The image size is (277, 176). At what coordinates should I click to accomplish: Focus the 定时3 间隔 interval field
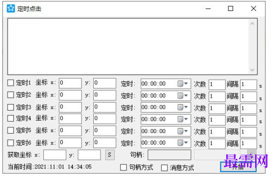(248, 109)
